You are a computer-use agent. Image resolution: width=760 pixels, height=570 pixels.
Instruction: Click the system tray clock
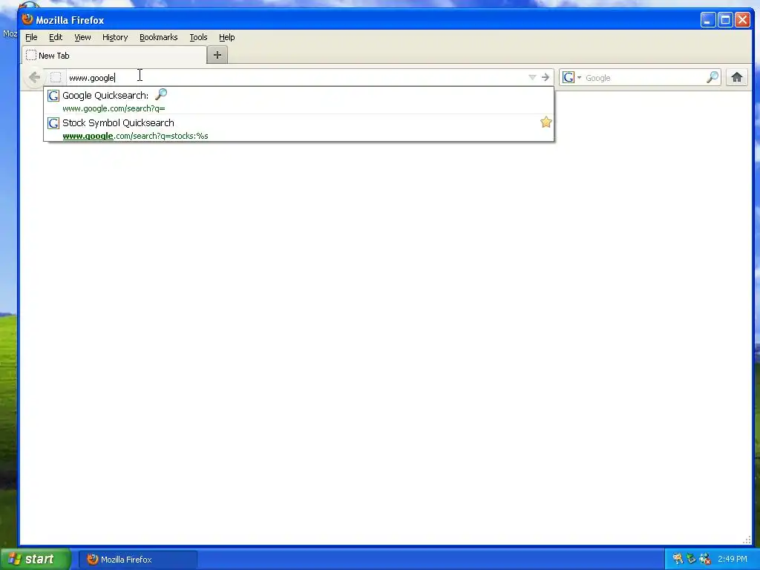coord(733,560)
